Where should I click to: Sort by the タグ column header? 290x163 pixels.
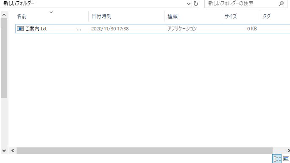pos(267,16)
